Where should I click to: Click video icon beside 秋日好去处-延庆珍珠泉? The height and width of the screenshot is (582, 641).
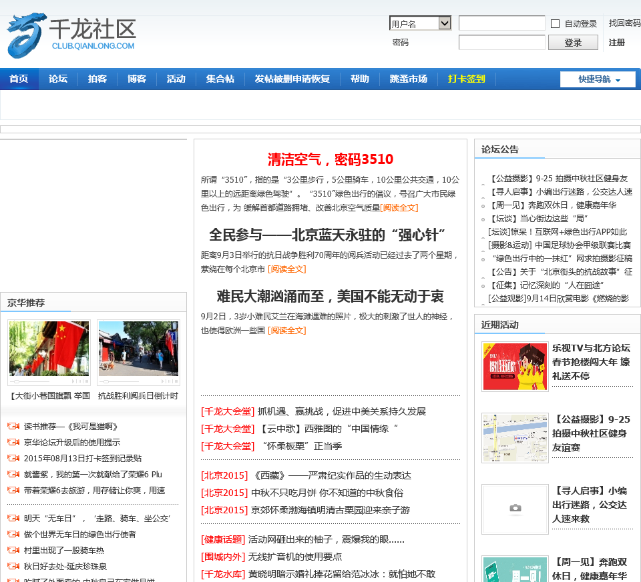(x=13, y=566)
